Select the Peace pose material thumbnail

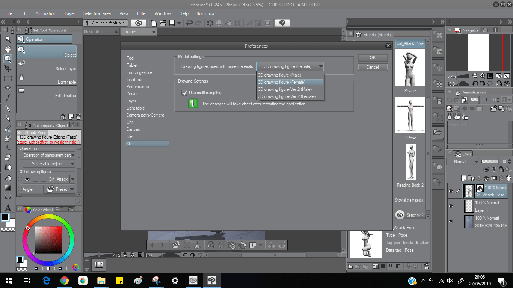[x=410, y=67]
